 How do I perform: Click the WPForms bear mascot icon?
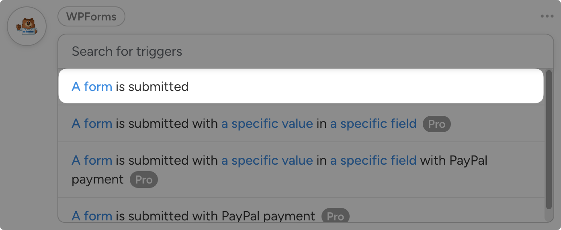(x=27, y=26)
